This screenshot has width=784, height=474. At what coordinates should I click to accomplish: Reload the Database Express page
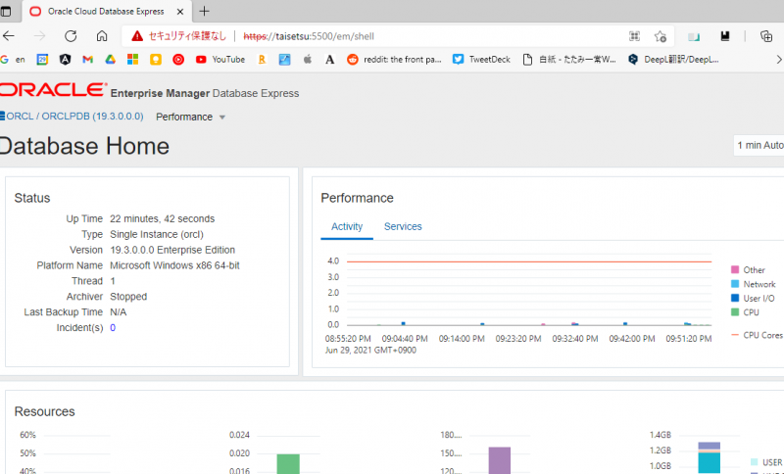(x=71, y=36)
